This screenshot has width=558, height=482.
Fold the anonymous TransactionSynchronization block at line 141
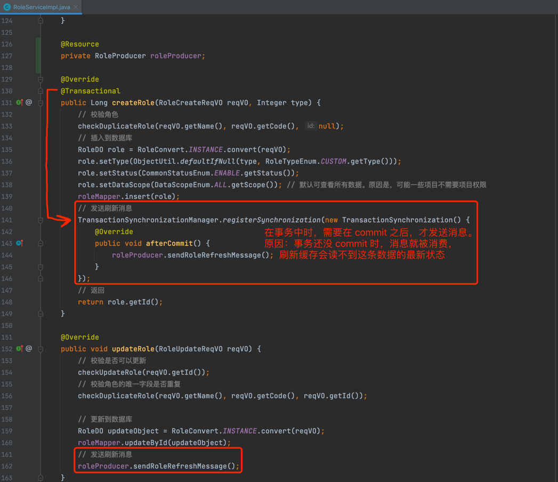[41, 220]
